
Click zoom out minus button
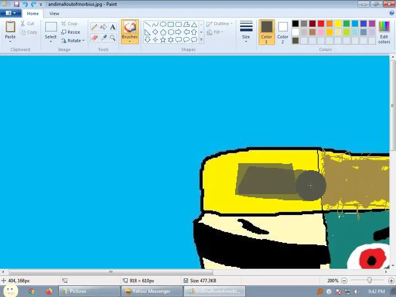(344, 281)
